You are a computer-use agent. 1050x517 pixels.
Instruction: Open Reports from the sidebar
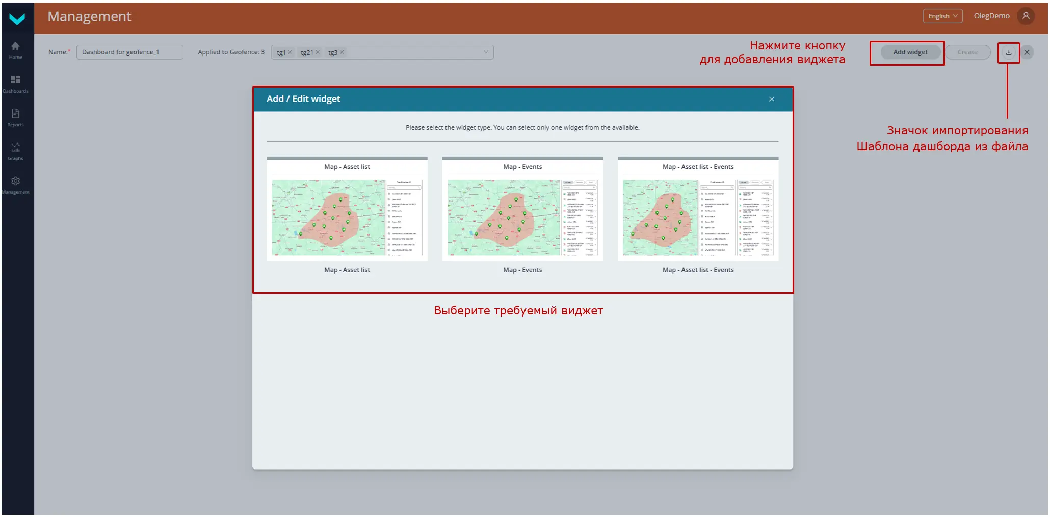pyautogui.click(x=15, y=117)
